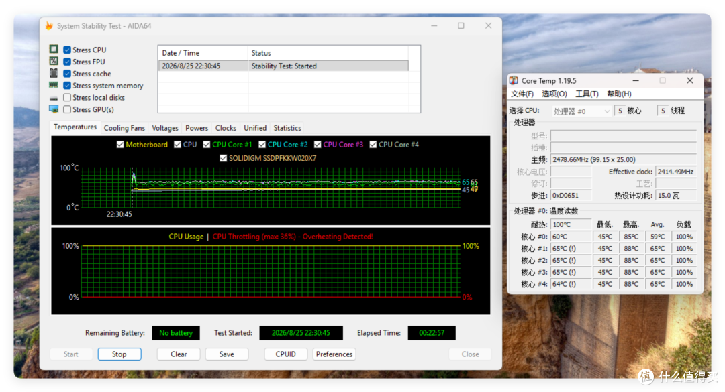Click the Stress CPU chip icon

tap(54, 49)
